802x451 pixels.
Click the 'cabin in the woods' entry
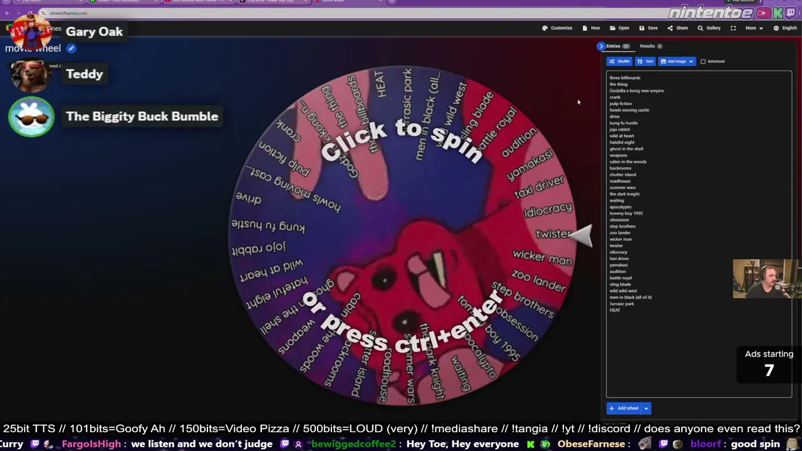pos(628,162)
